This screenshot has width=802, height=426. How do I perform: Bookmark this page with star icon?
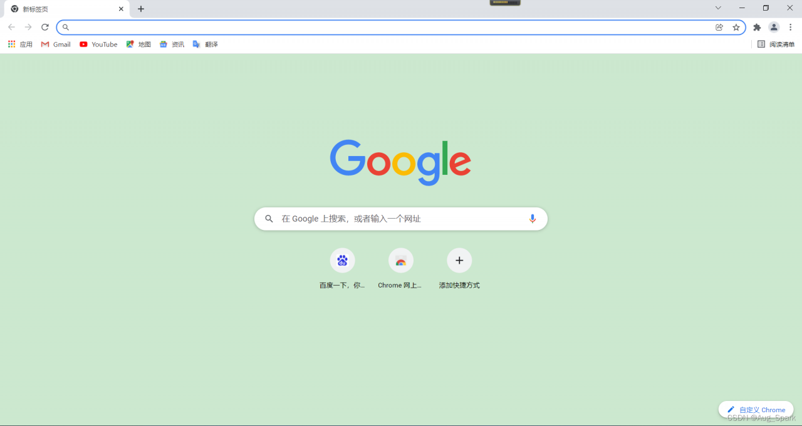click(736, 27)
